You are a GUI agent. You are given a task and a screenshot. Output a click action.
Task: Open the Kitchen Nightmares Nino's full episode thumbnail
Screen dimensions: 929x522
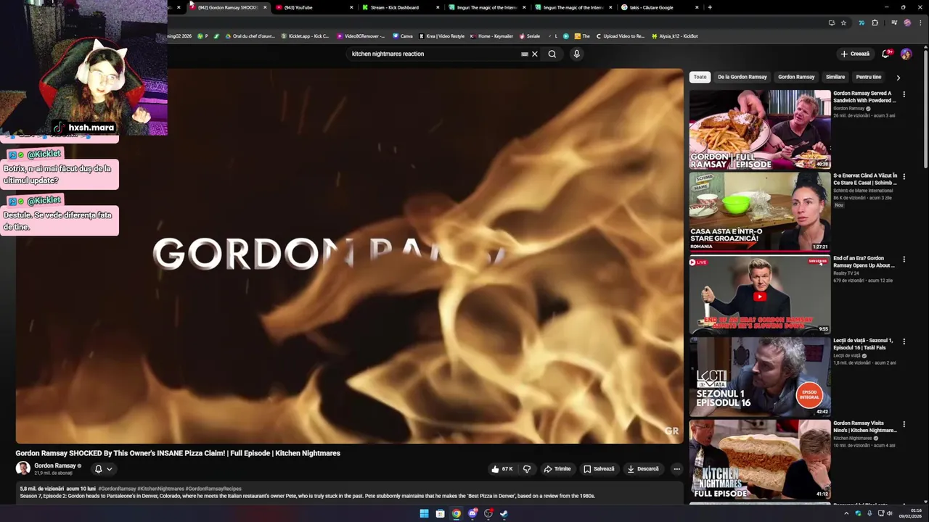[760, 460]
